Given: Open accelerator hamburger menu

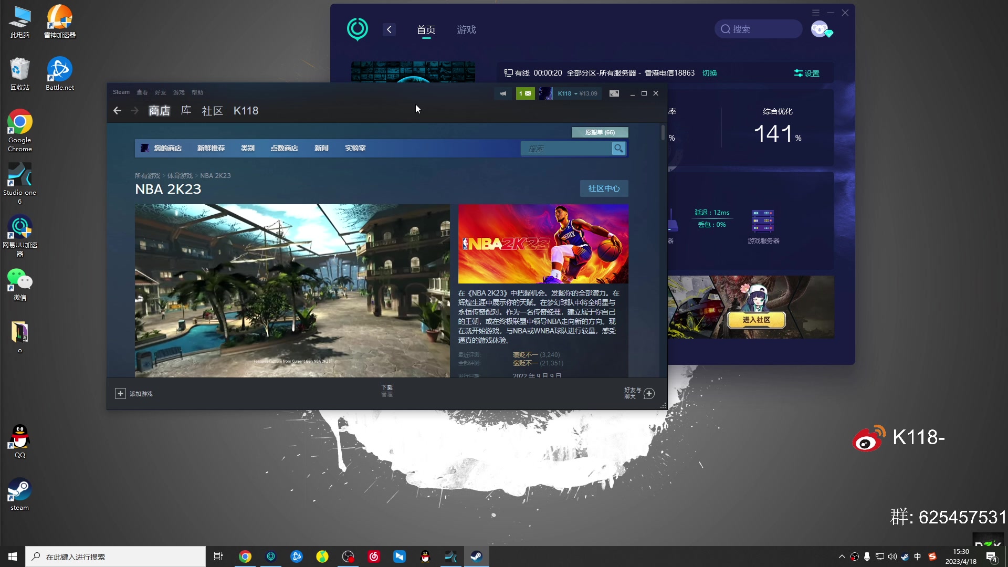Looking at the screenshot, I should pos(815,13).
